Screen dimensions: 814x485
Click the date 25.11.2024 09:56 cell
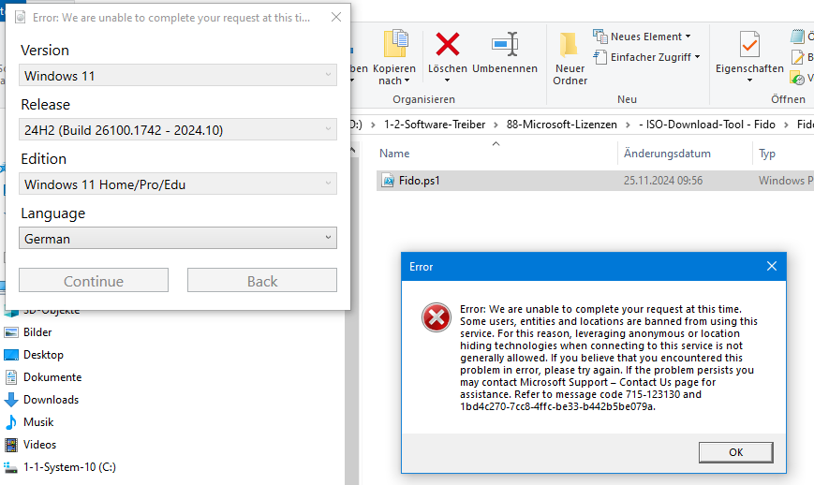click(x=663, y=181)
